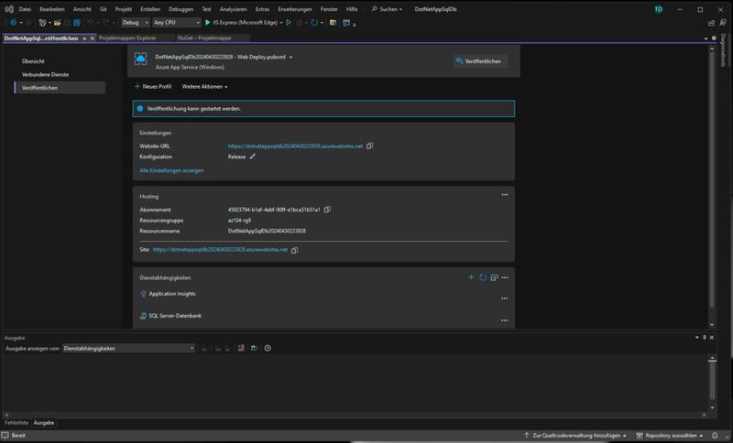Image resolution: width=733 pixels, height=443 pixels.
Task: Click the TD account avatar
Action: point(659,9)
